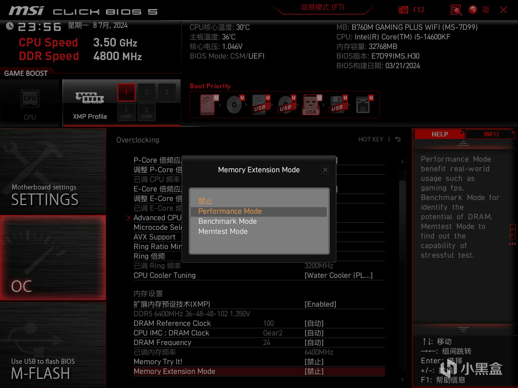The width and height of the screenshot is (518, 388).
Task: Click the help panel bottom grip handle
Action: coord(463,329)
